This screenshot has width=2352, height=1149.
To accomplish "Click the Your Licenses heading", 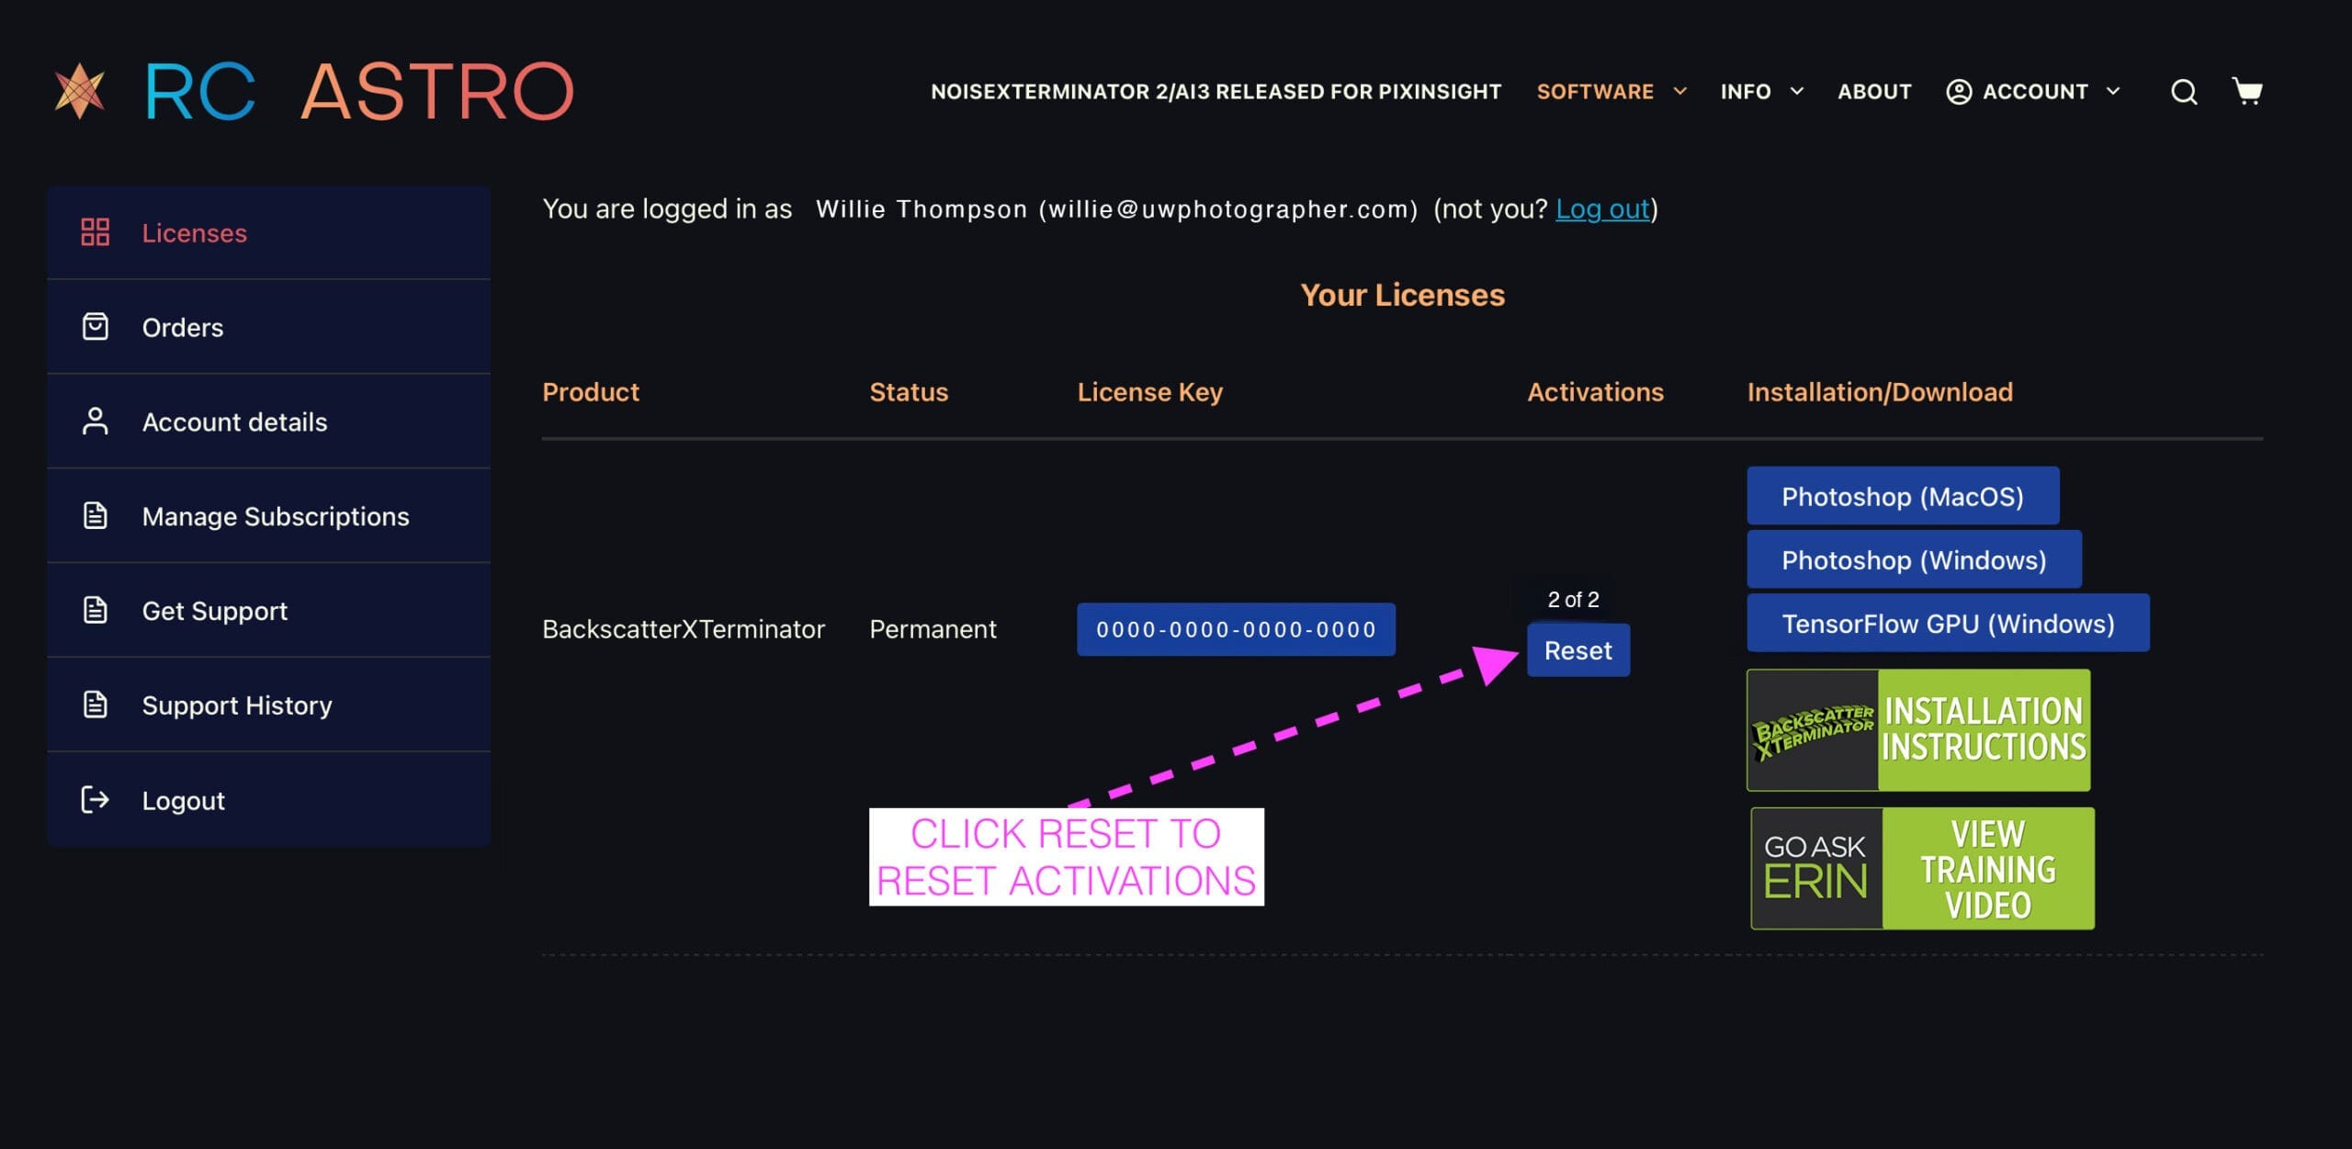I will click(x=1402, y=295).
